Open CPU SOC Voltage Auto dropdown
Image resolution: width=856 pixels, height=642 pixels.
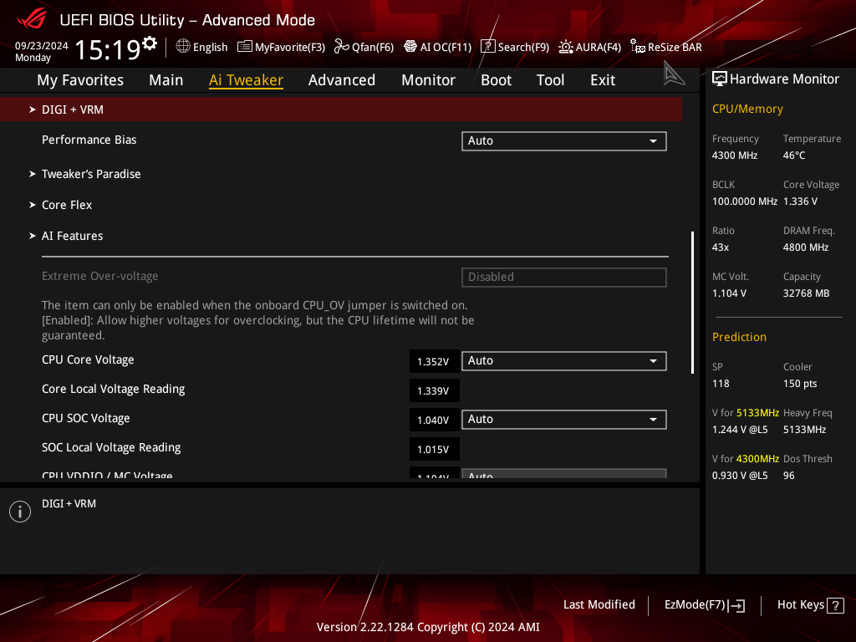point(564,420)
